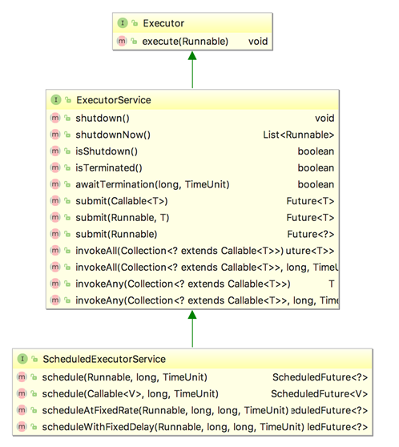399x447 pixels.
Task: Click the public lock icon beside ExecutorService title
Action: (x=68, y=100)
